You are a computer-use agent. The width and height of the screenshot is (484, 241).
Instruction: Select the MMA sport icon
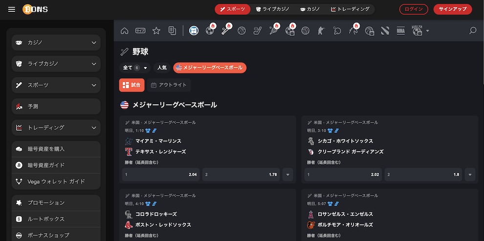click(x=401, y=31)
